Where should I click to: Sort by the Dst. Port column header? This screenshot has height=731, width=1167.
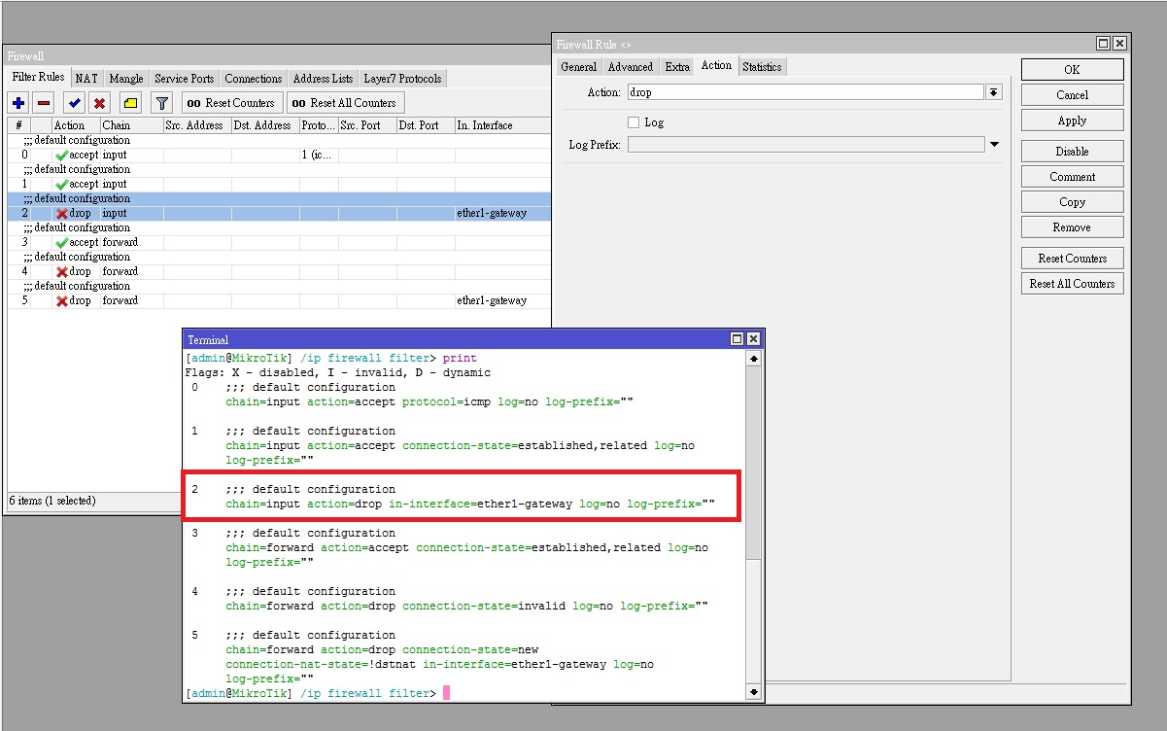[x=425, y=125]
